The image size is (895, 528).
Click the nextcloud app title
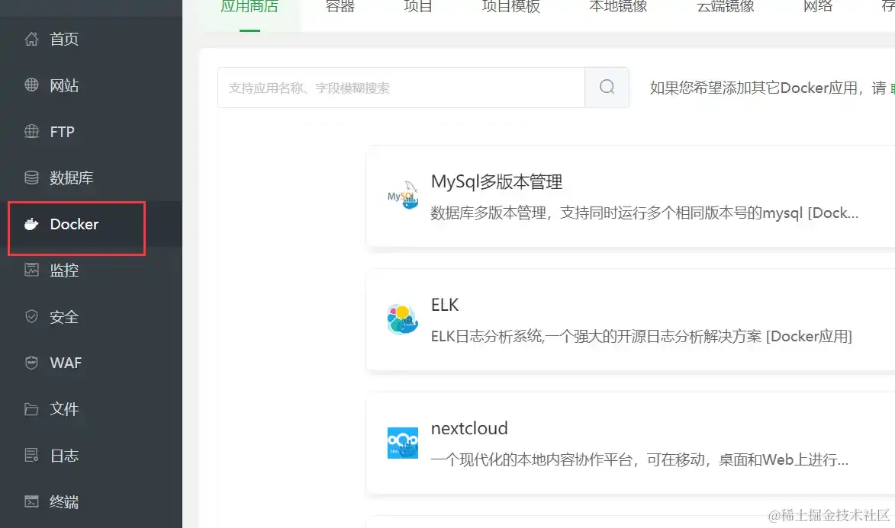point(469,428)
